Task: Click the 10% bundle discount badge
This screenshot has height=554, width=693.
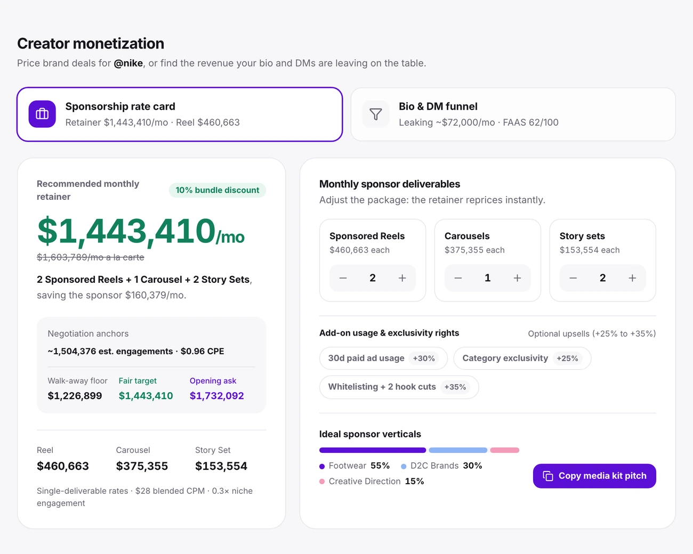Action: pos(217,190)
